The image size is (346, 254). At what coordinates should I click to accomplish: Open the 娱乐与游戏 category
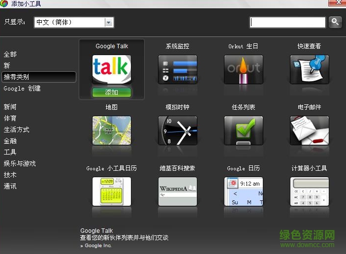[20, 163]
